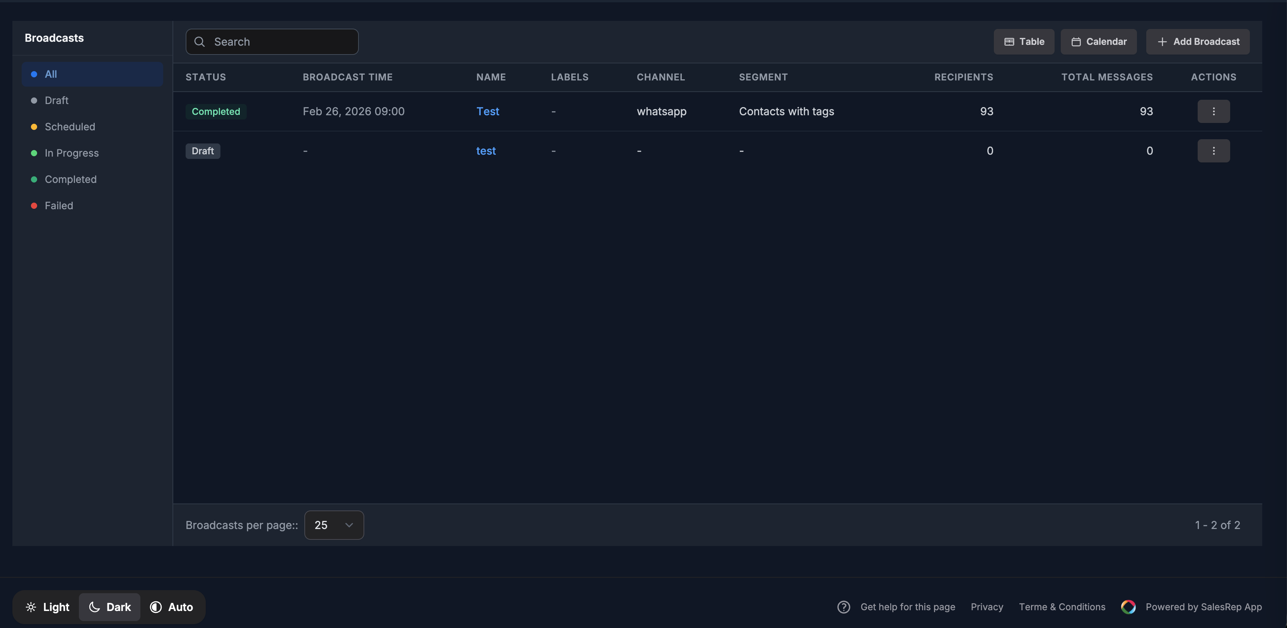Click the STATUS column header
Screen dimensions: 1287x628
point(206,77)
